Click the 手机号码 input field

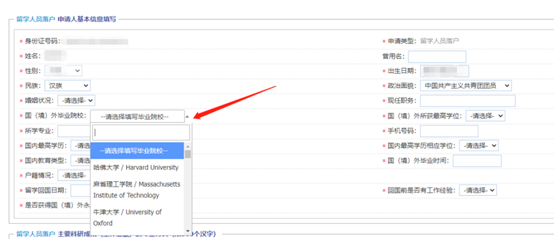click(x=449, y=131)
